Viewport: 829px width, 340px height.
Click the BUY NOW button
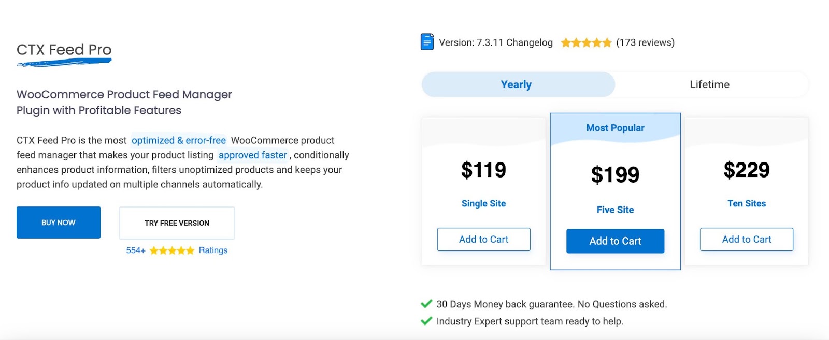(x=59, y=223)
